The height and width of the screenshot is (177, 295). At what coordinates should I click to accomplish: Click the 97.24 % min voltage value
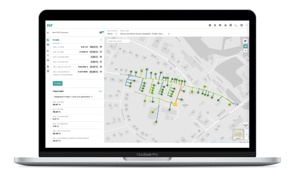click(94, 52)
